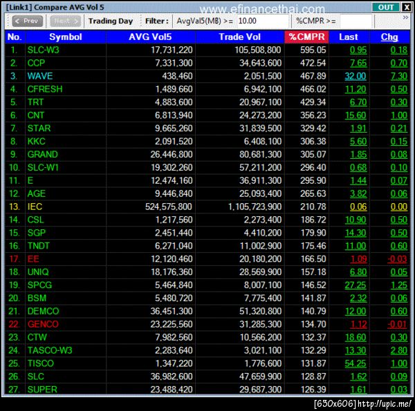Open SPCG last price link 27.25

(356, 285)
